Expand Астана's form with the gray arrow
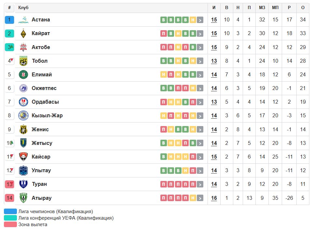Viewport: 312px width, 231px height. click(200, 20)
